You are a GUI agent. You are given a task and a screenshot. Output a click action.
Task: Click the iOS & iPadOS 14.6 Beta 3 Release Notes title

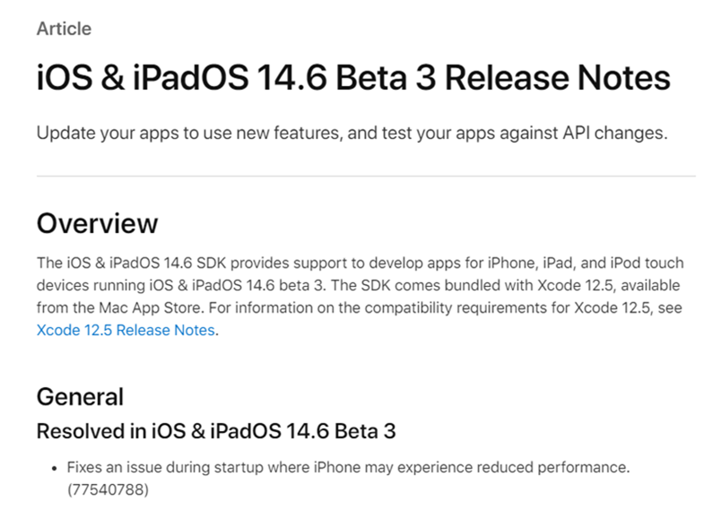pos(353,78)
